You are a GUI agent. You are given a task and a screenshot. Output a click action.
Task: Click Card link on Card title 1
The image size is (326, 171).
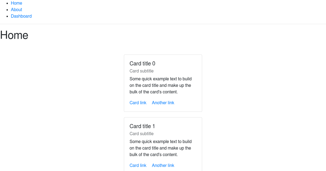click(138, 165)
